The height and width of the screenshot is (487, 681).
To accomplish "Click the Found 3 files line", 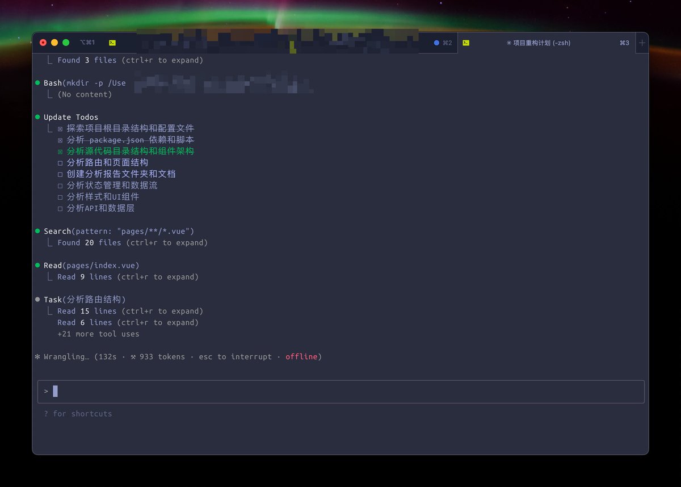I will [x=130, y=60].
